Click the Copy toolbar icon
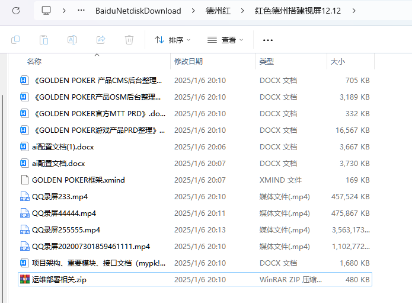This screenshot has height=303, width=412. (x=15, y=40)
